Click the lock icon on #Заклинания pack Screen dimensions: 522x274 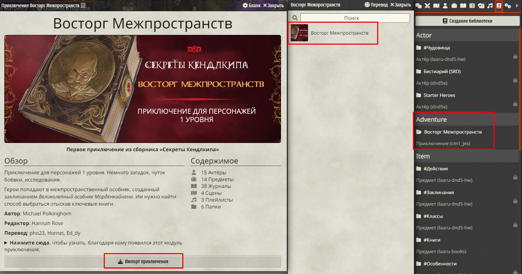[515, 201]
